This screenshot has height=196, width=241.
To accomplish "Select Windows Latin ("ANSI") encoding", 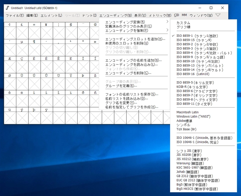I will click(x=203, y=117).
